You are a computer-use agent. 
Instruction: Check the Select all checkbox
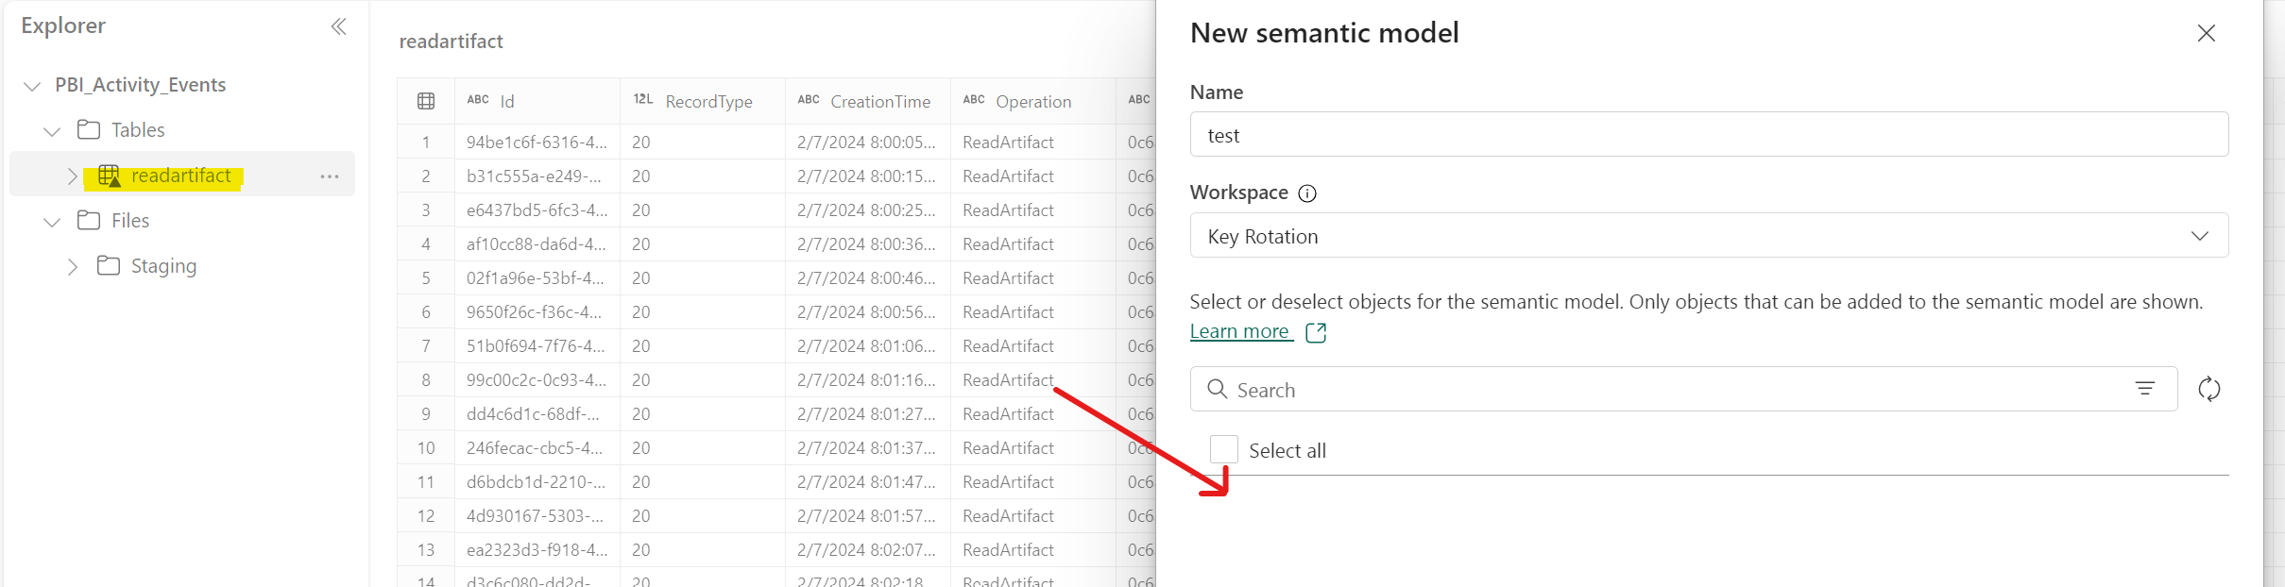(x=1224, y=449)
